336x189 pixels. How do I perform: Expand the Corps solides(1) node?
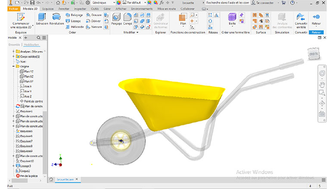[13, 56]
